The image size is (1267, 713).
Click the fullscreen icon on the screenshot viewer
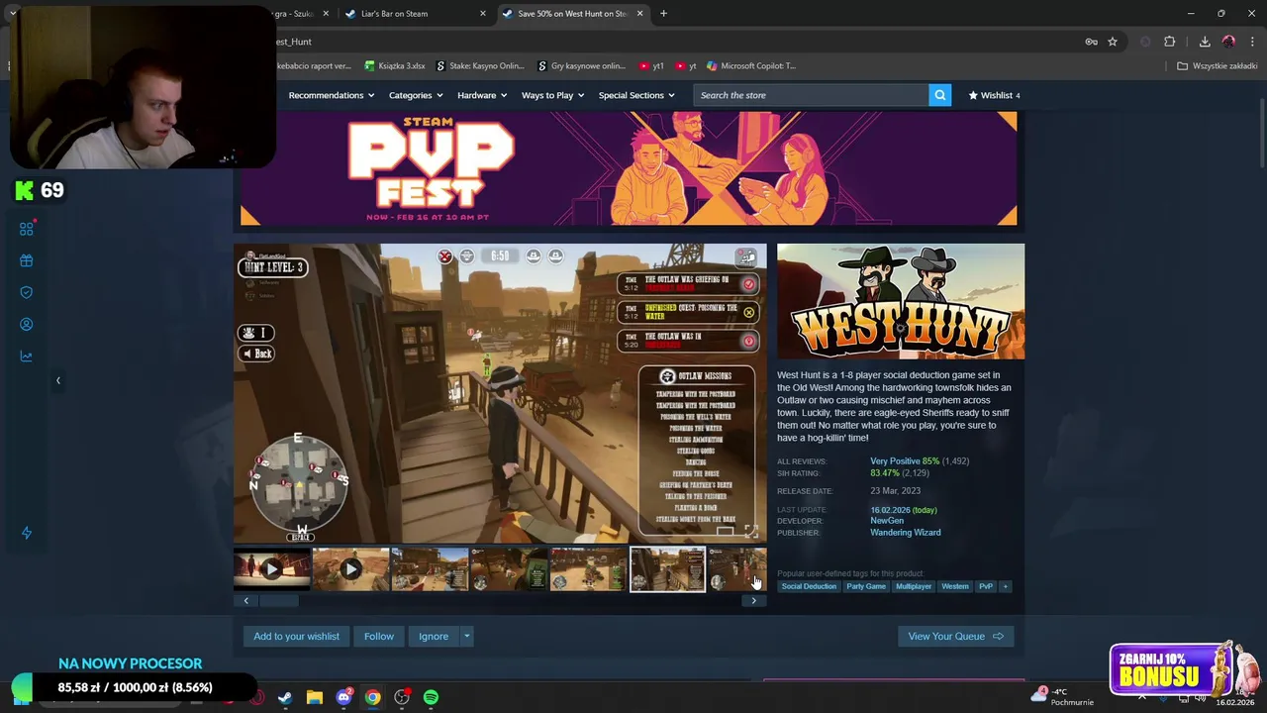750,532
